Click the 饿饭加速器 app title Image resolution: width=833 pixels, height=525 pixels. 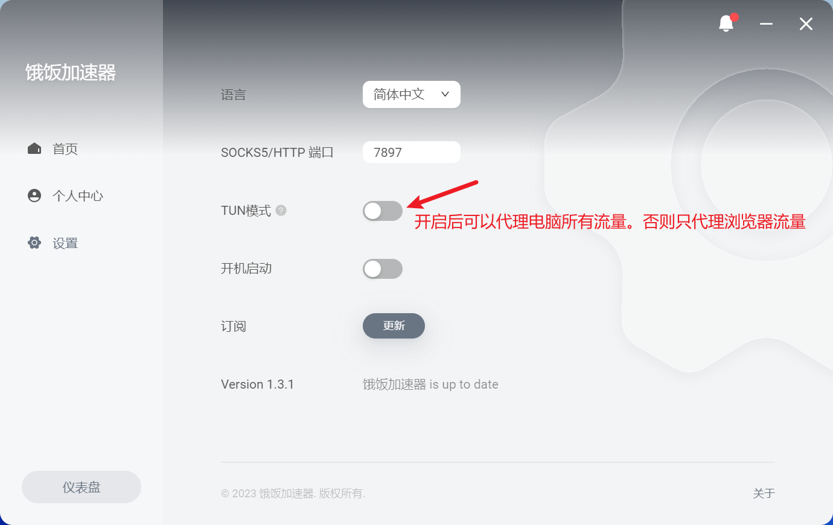(71, 72)
